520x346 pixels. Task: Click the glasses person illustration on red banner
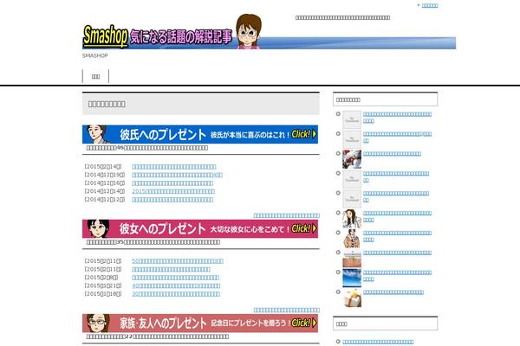point(98,323)
